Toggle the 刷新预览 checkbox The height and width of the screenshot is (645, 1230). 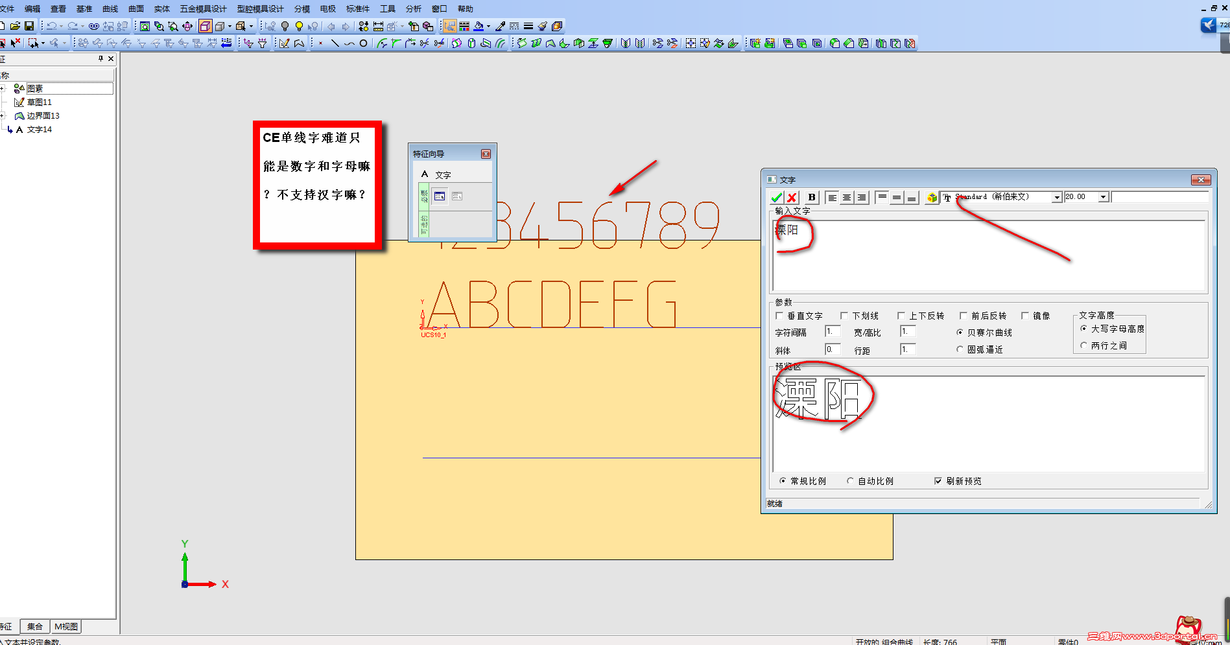[x=938, y=481]
